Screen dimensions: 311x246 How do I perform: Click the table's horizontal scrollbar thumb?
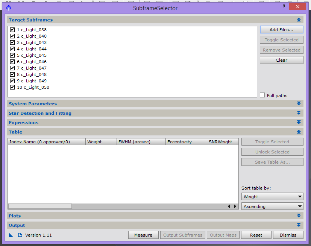coord(40,206)
